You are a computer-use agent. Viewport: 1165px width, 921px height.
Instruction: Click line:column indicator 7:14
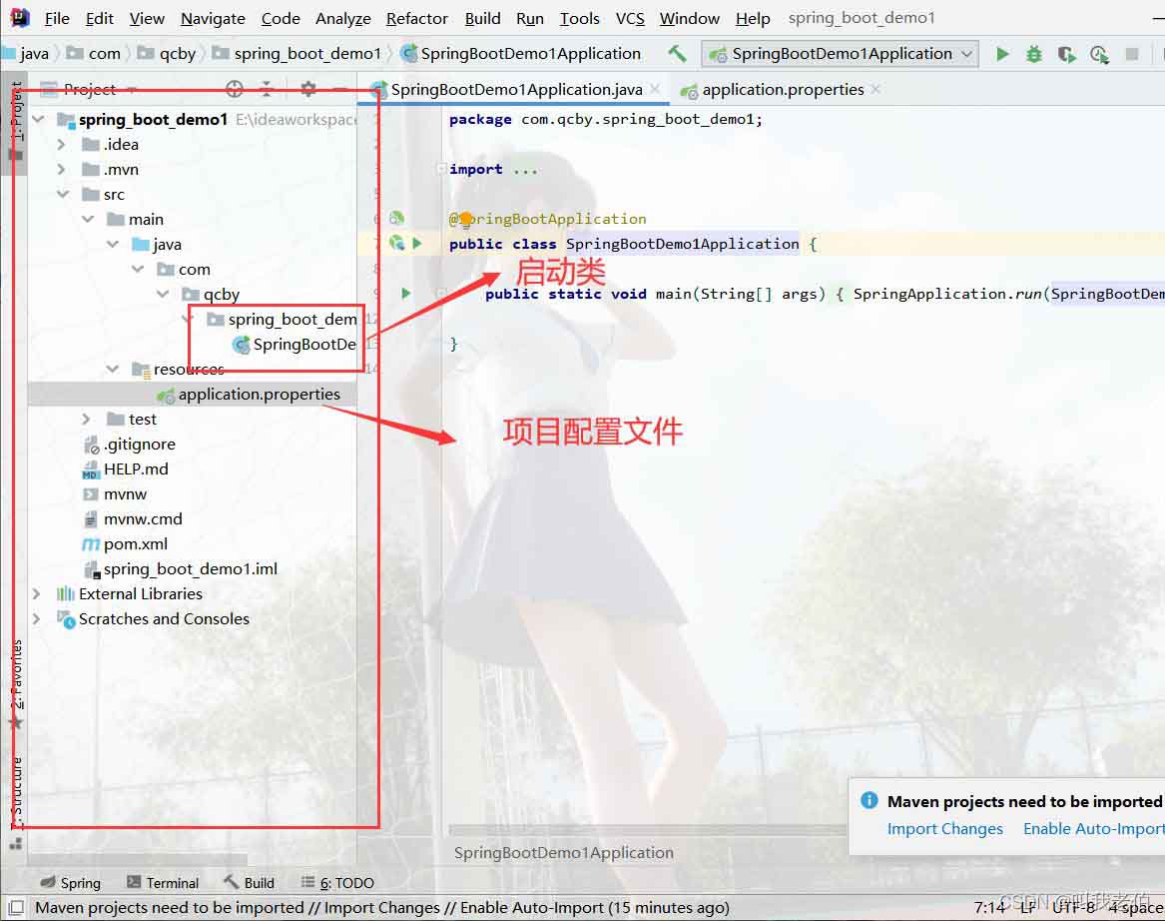(989, 908)
